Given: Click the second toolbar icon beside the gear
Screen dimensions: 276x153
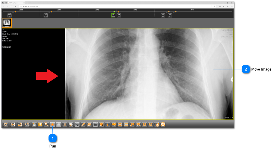Looking at the screenshot, I should (x=13, y=124).
